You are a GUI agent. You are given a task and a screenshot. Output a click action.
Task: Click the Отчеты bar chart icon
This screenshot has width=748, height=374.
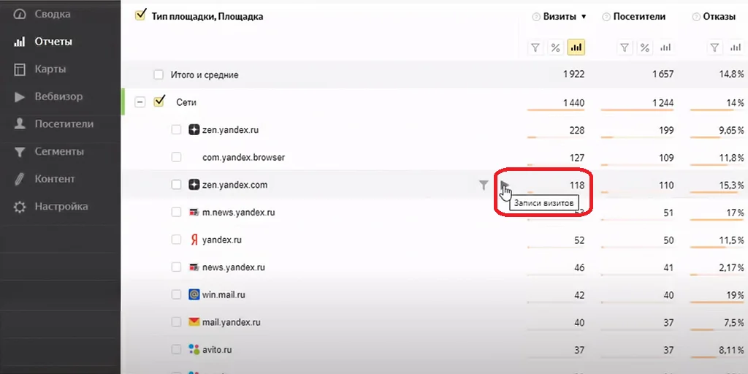(x=20, y=42)
